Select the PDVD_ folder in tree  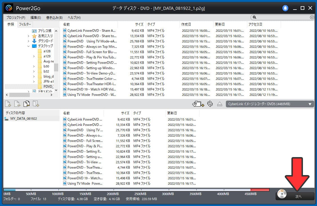pyautogui.click(x=48, y=87)
